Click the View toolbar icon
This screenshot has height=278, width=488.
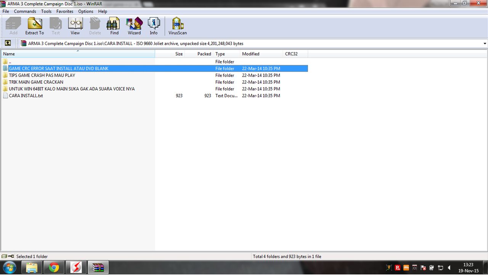[x=75, y=26]
